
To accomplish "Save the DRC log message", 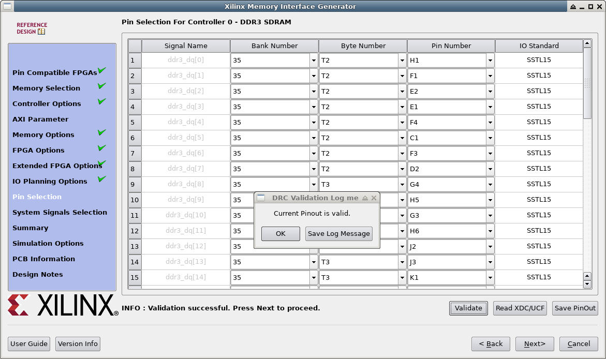I will [338, 234].
